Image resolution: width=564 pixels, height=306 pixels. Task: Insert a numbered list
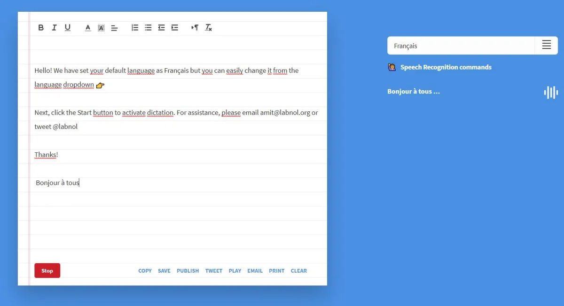pyautogui.click(x=135, y=28)
